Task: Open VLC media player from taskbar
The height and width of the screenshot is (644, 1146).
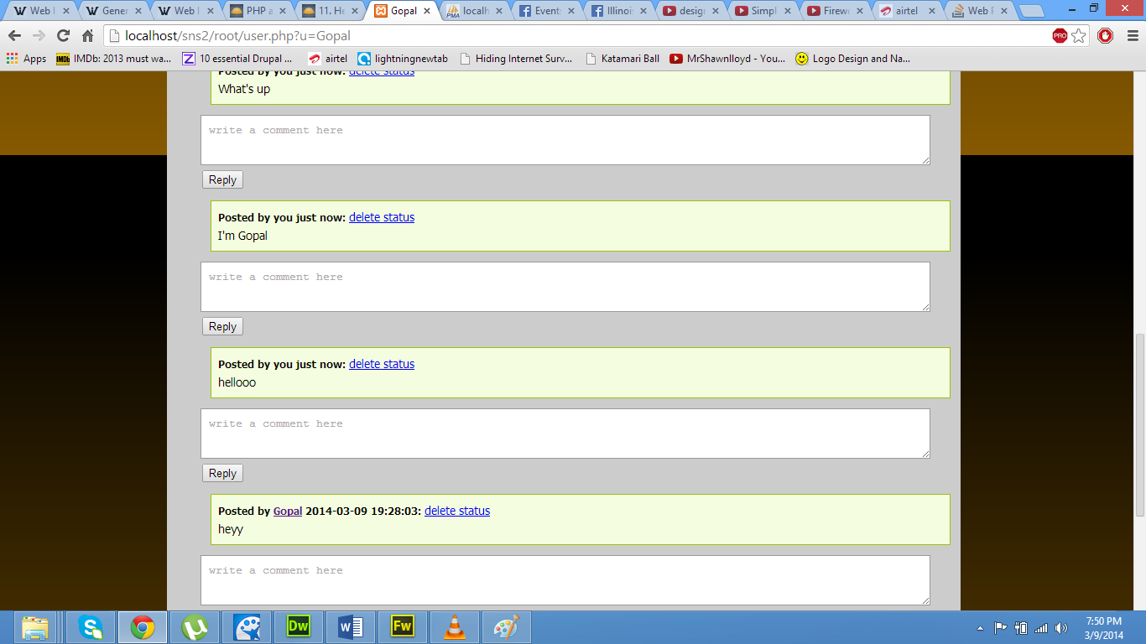Action: coord(455,627)
